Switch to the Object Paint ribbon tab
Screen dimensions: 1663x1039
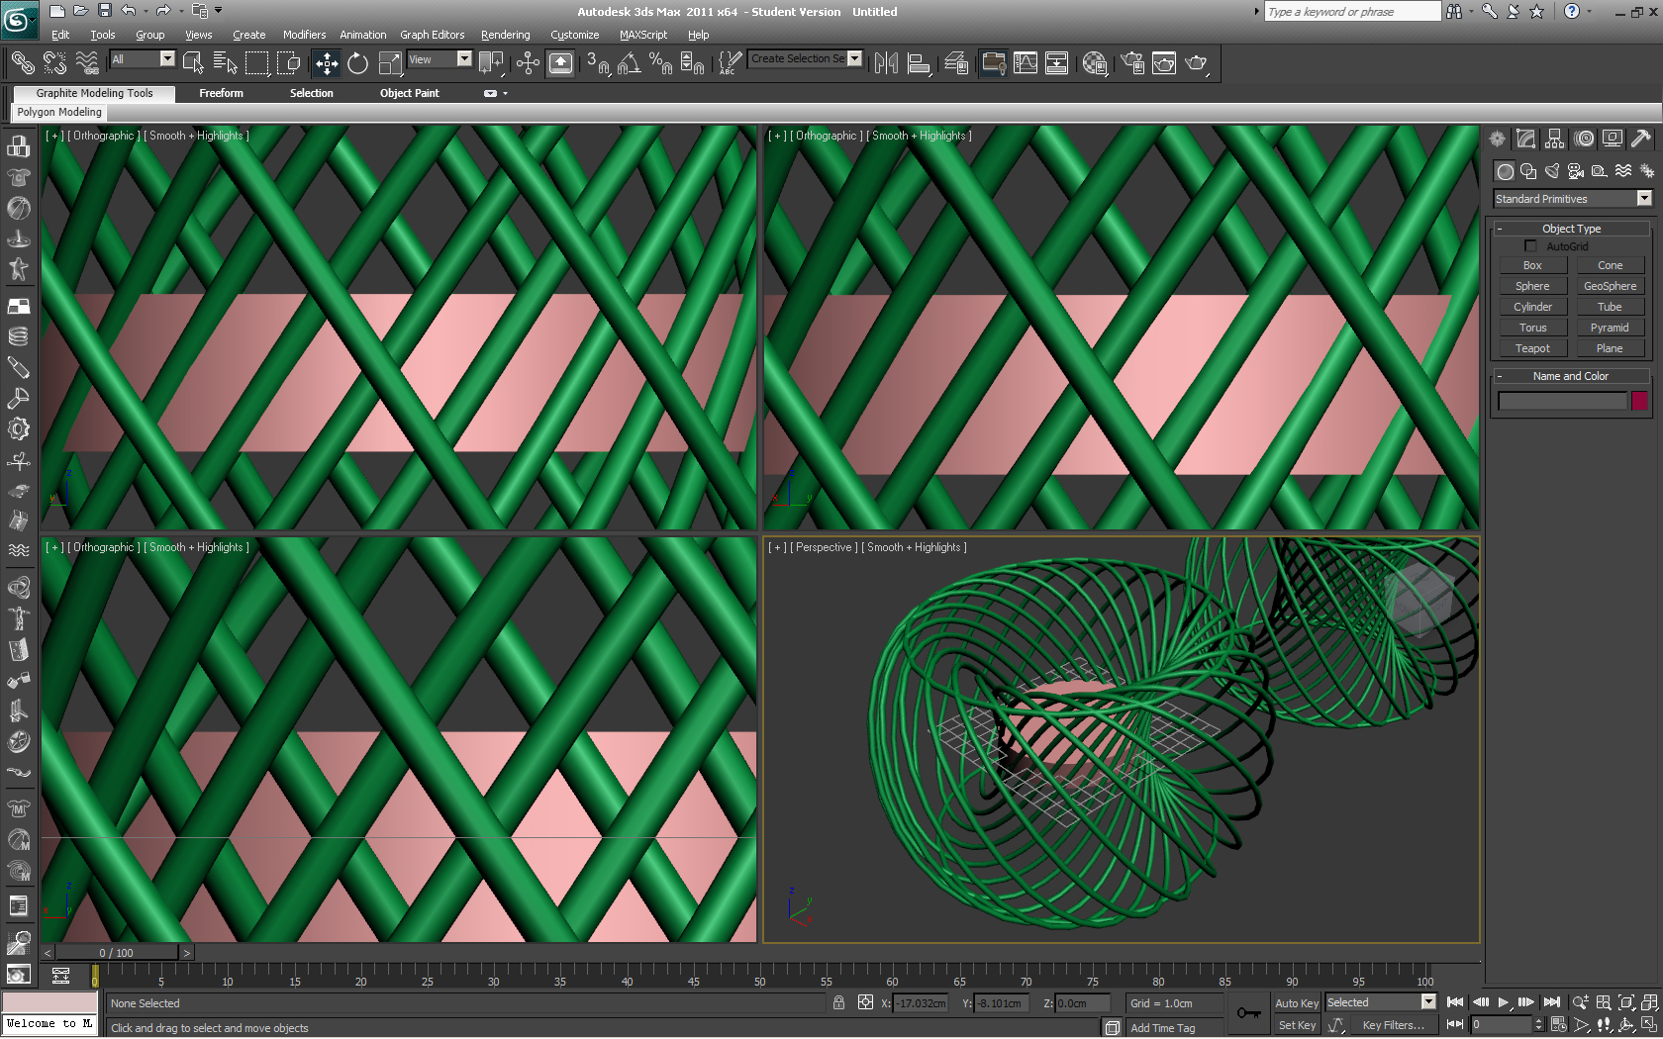pos(409,93)
